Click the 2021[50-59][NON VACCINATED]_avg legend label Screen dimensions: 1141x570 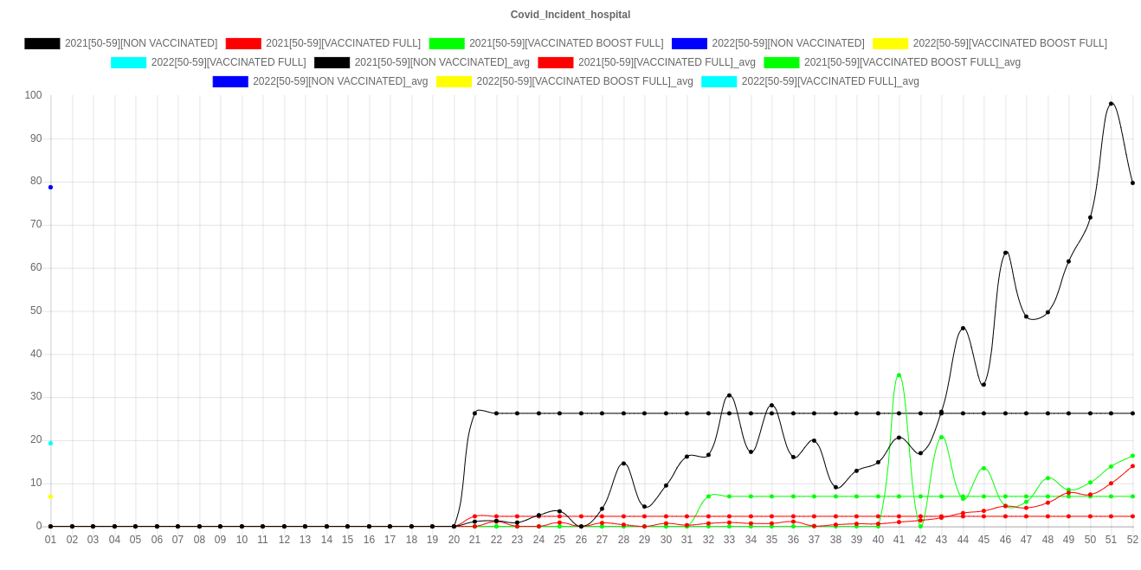[442, 62]
